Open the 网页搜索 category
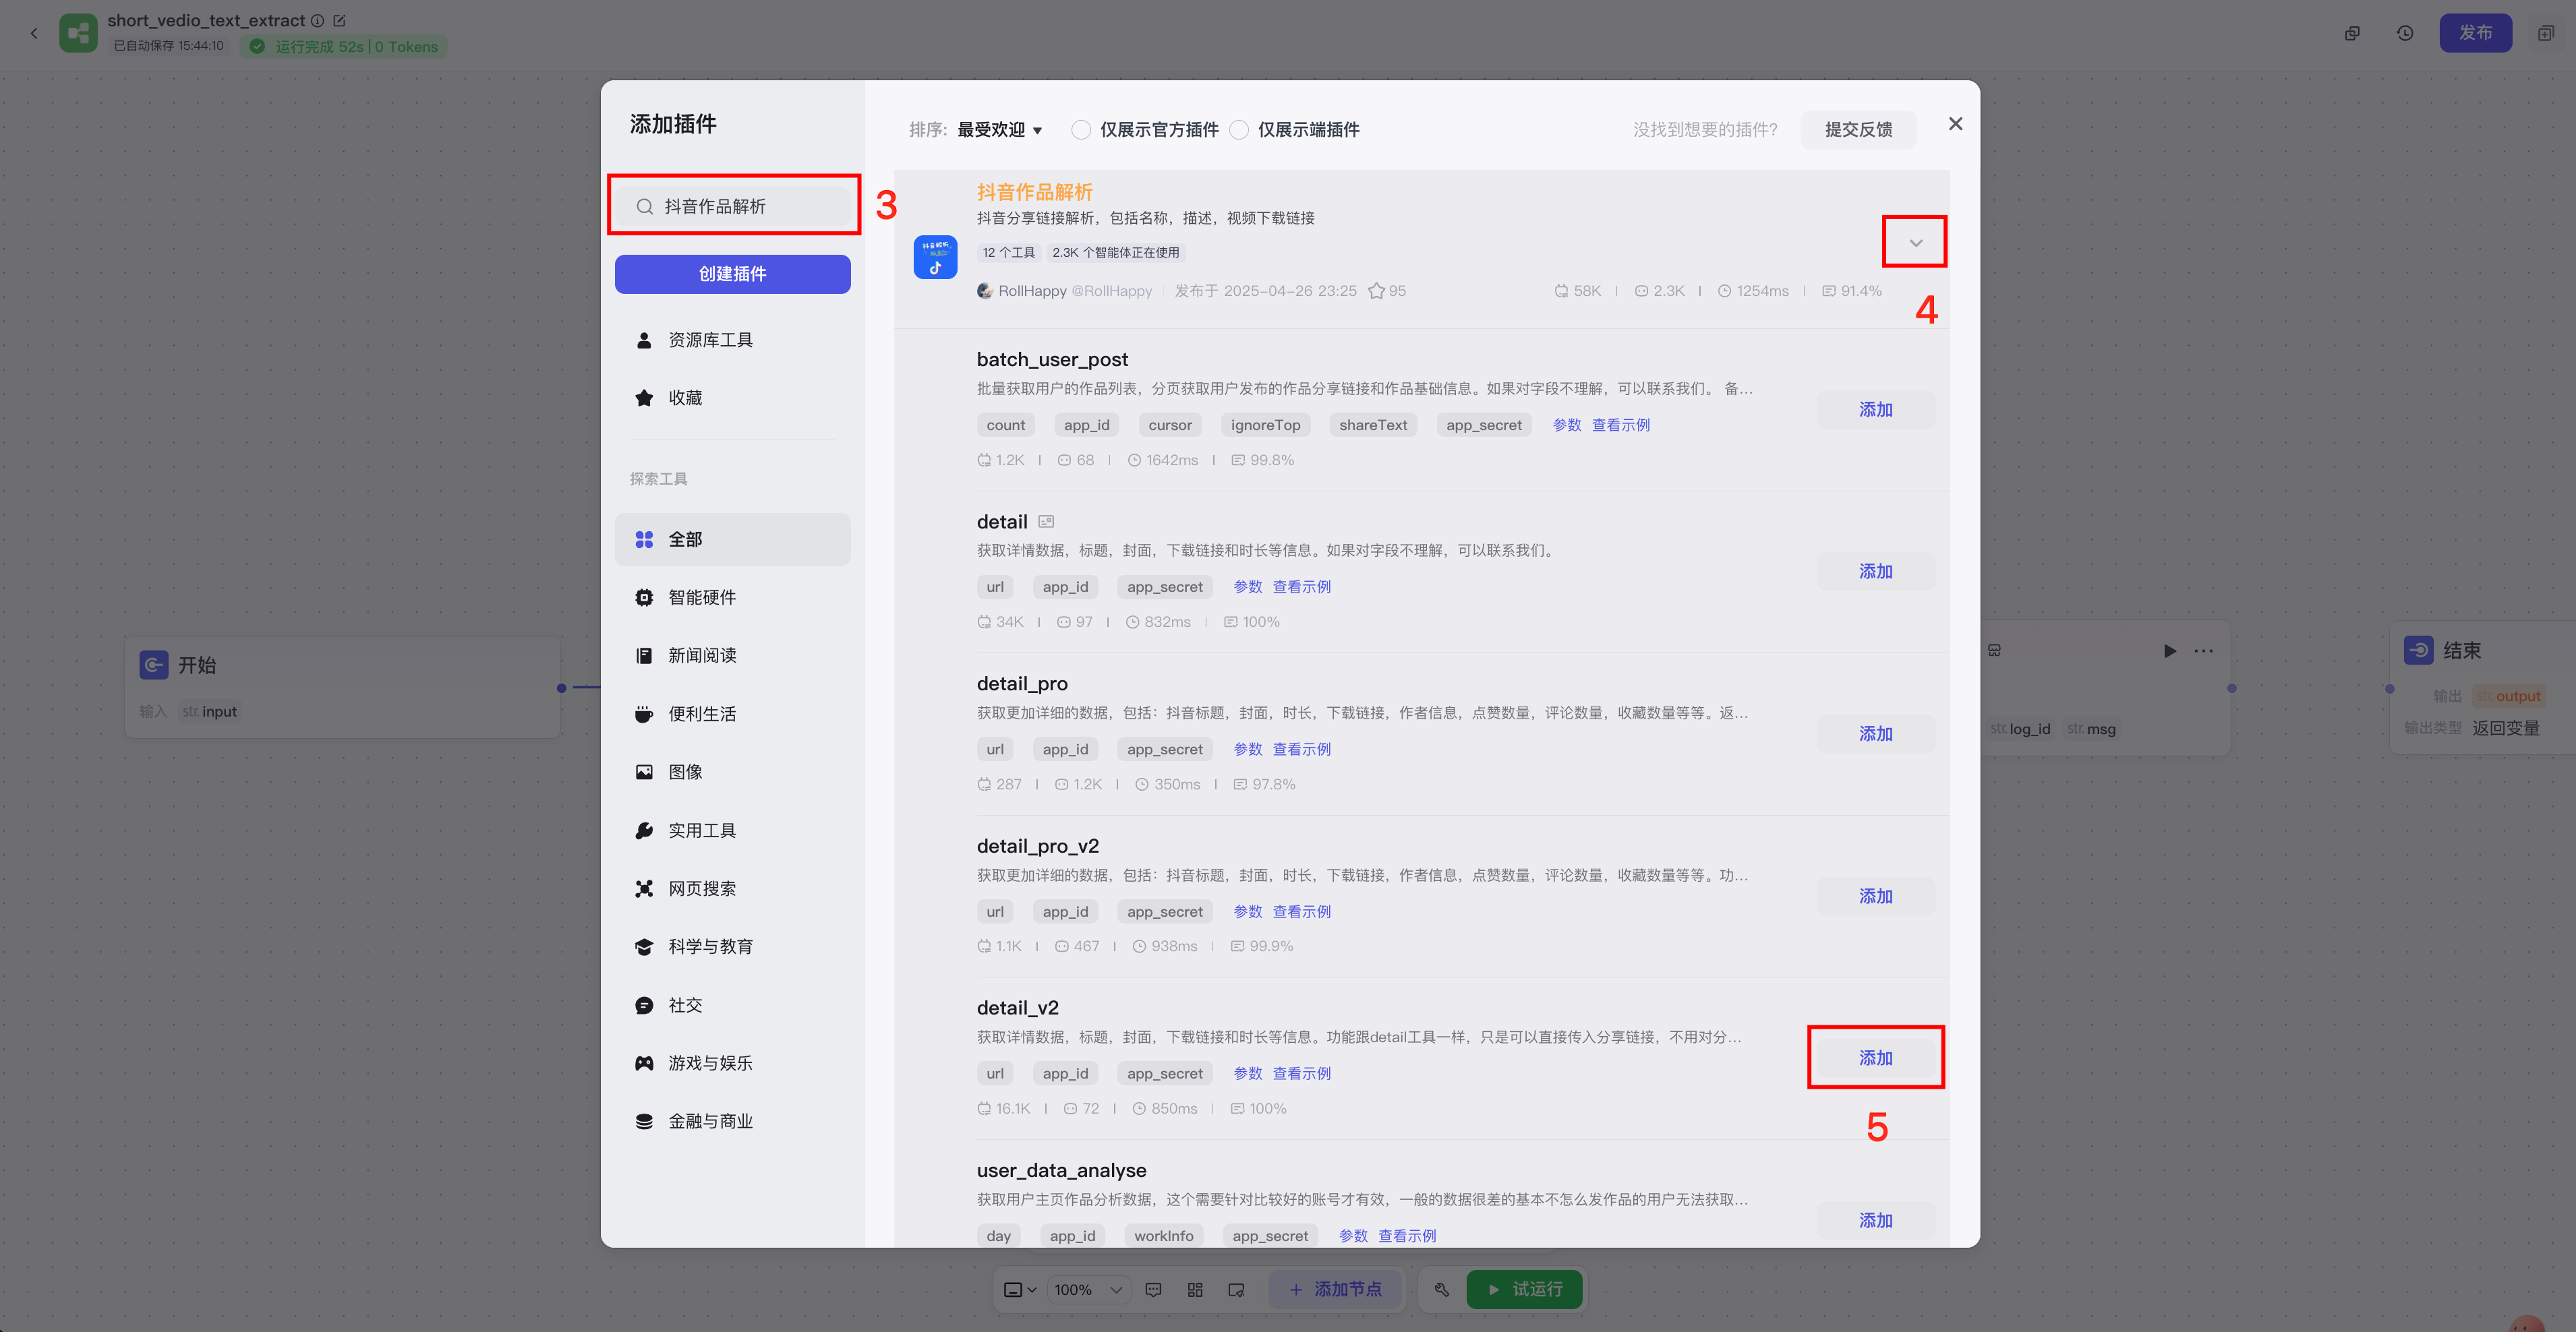Viewport: 2576px width, 1332px height. point(732,888)
